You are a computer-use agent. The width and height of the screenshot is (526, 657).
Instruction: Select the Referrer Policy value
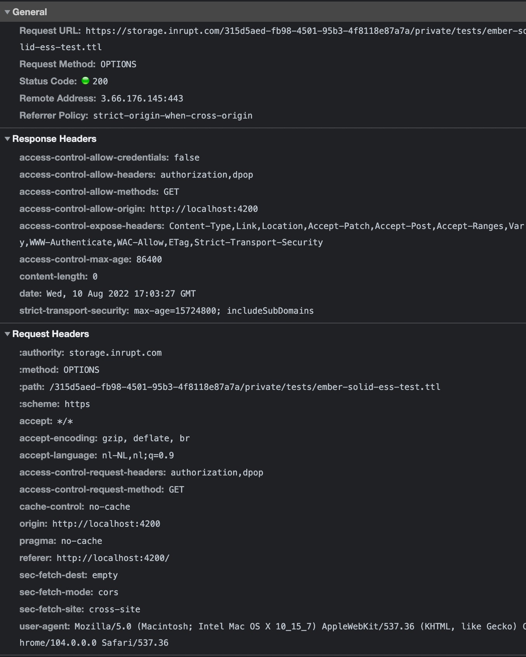173,115
